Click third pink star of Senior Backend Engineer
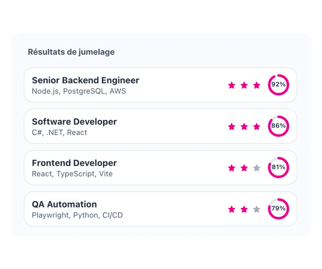The image size is (322, 269). (257, 85)
